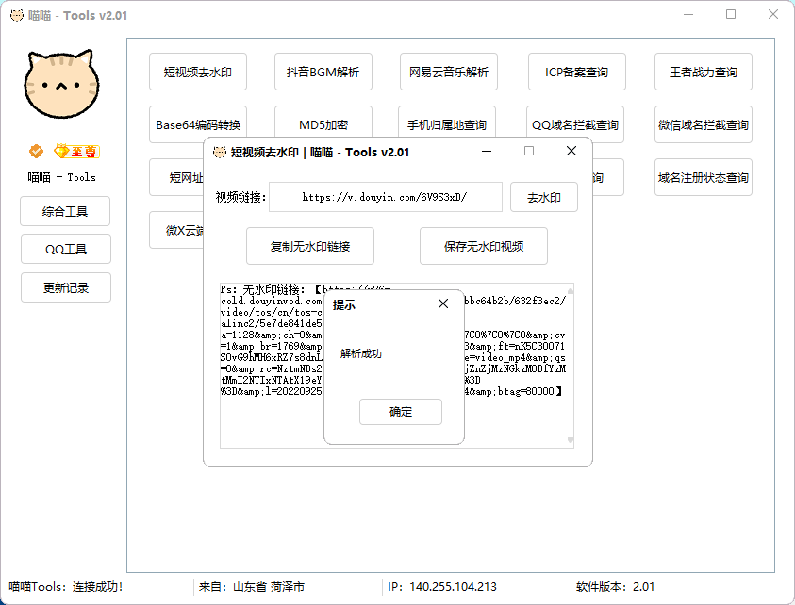Click the 视频链接 input field
This screenshot has width=795, height=605.
(386, 197)
